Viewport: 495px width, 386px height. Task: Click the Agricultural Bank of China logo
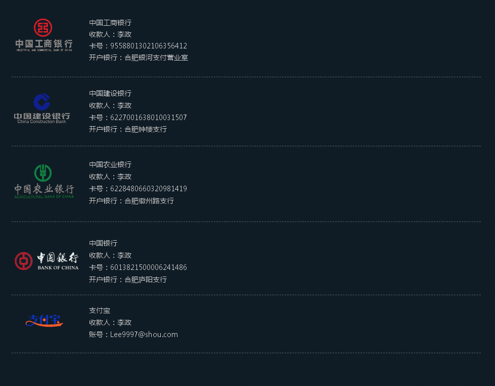pyautogui.click(x=44, y=181)
